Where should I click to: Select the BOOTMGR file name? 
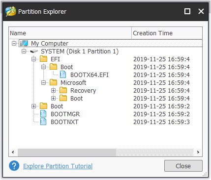65,114
